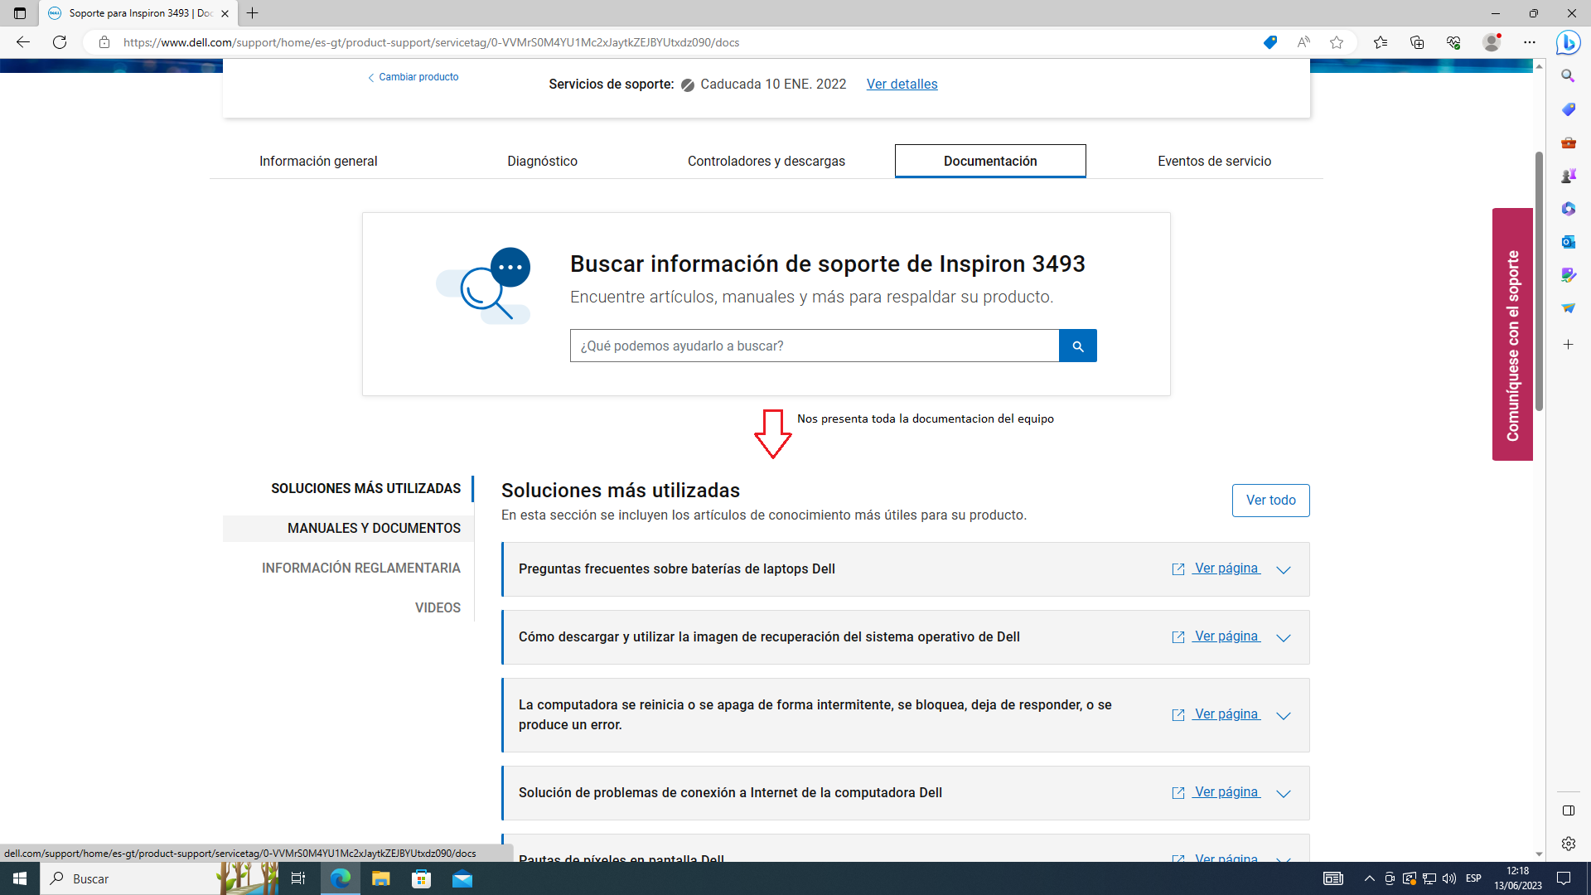Open Bing chat sidebar icon
Image resolution: width=1591 pixels, height=895 pixels.
[1568, 42]
